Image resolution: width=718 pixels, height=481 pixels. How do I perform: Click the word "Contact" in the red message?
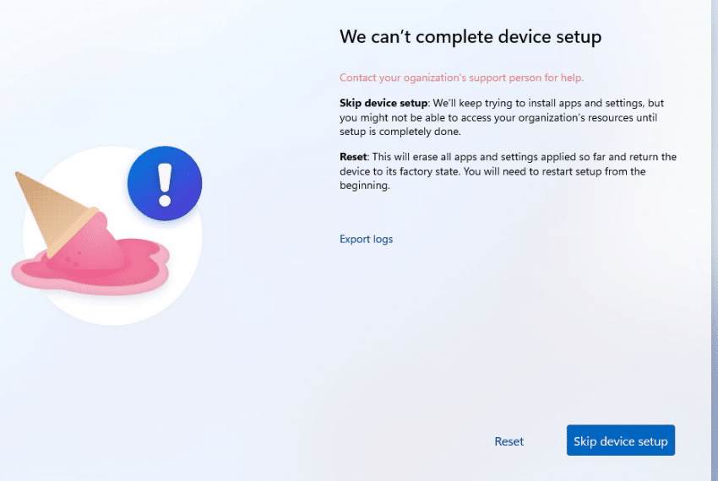pyautogui.click(x=357, y=78)
